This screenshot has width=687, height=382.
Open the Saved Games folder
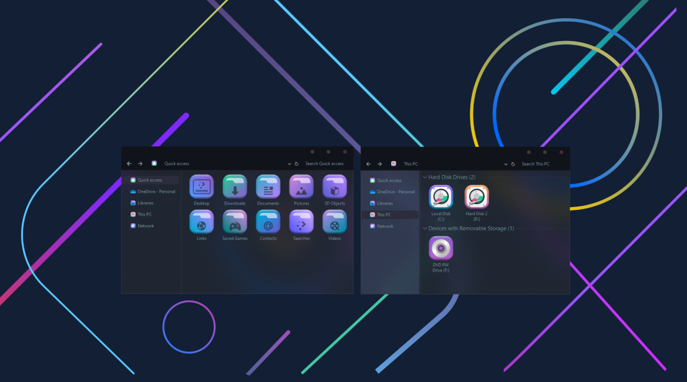pyautogui.click(x=235, y=222)
